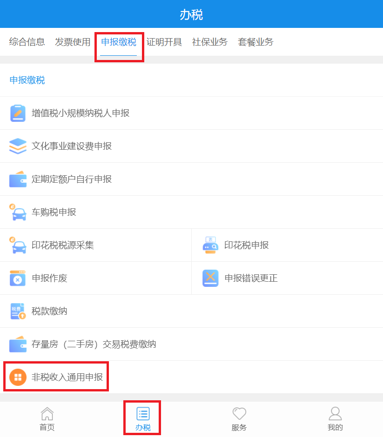Screen dimensions: 383x437
Task: Open the 税款缴纳 payment icon
Action: tap(18, 311)
